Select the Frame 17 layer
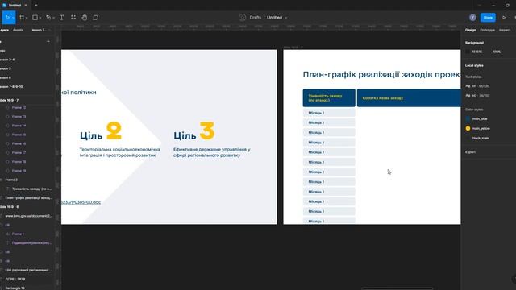The image size is (516, 290). point(19,153)
